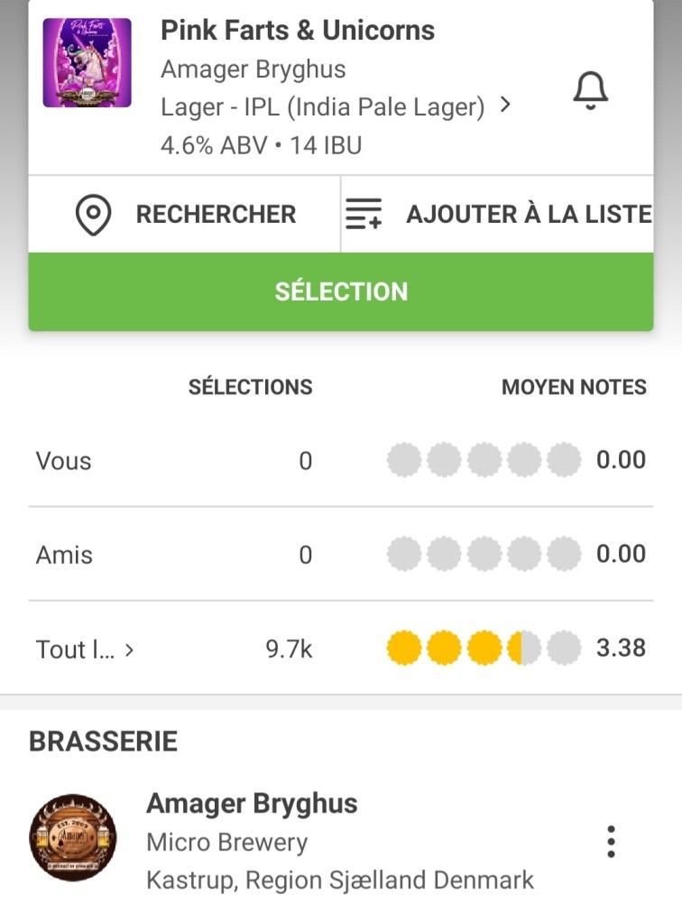Tap the 9.7k total selections count
682x923 pixels.
click(x=289, y=649)
